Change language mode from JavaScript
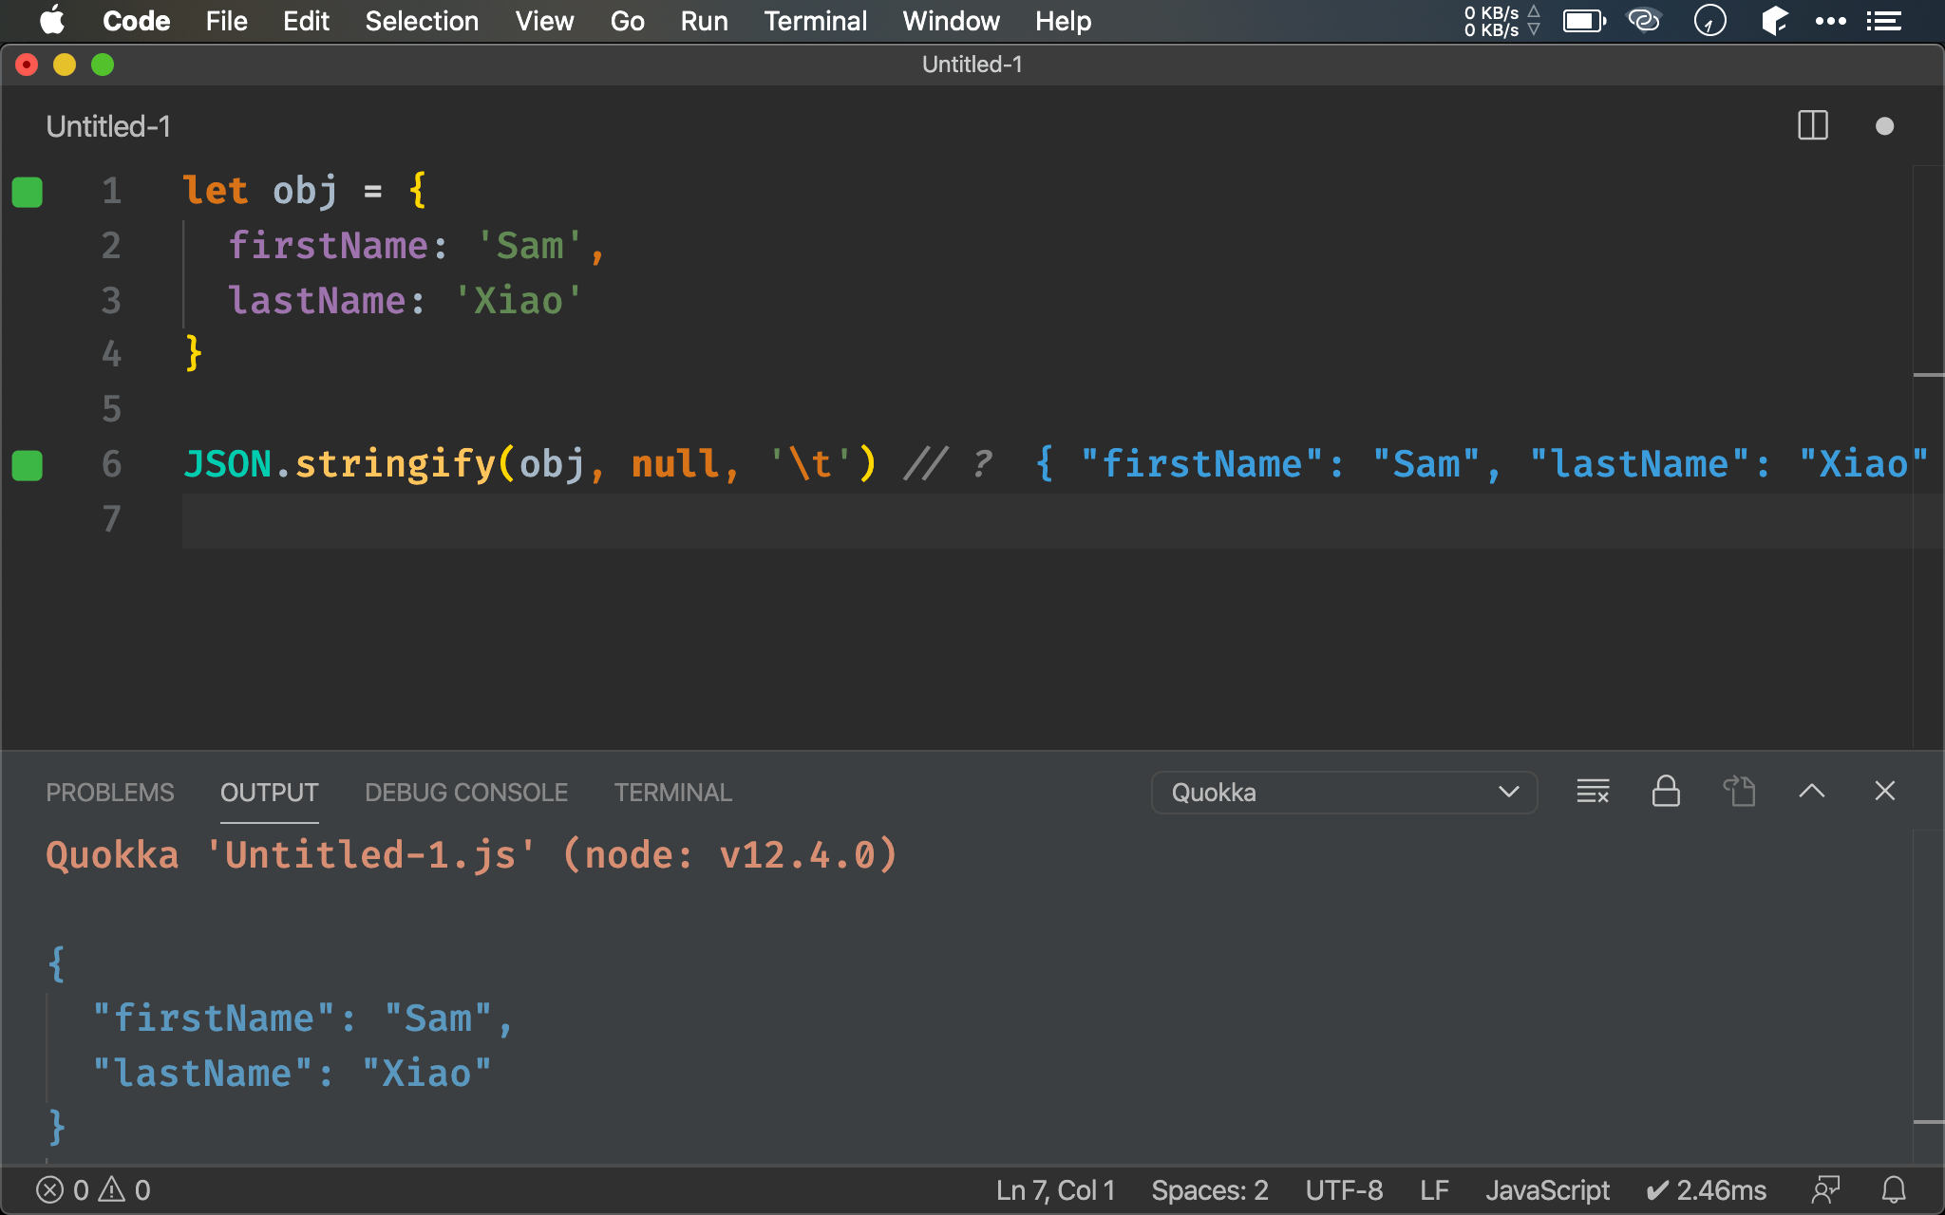Image resolution: width=1945 pixels, height=1215 pixels. 1548,1189
